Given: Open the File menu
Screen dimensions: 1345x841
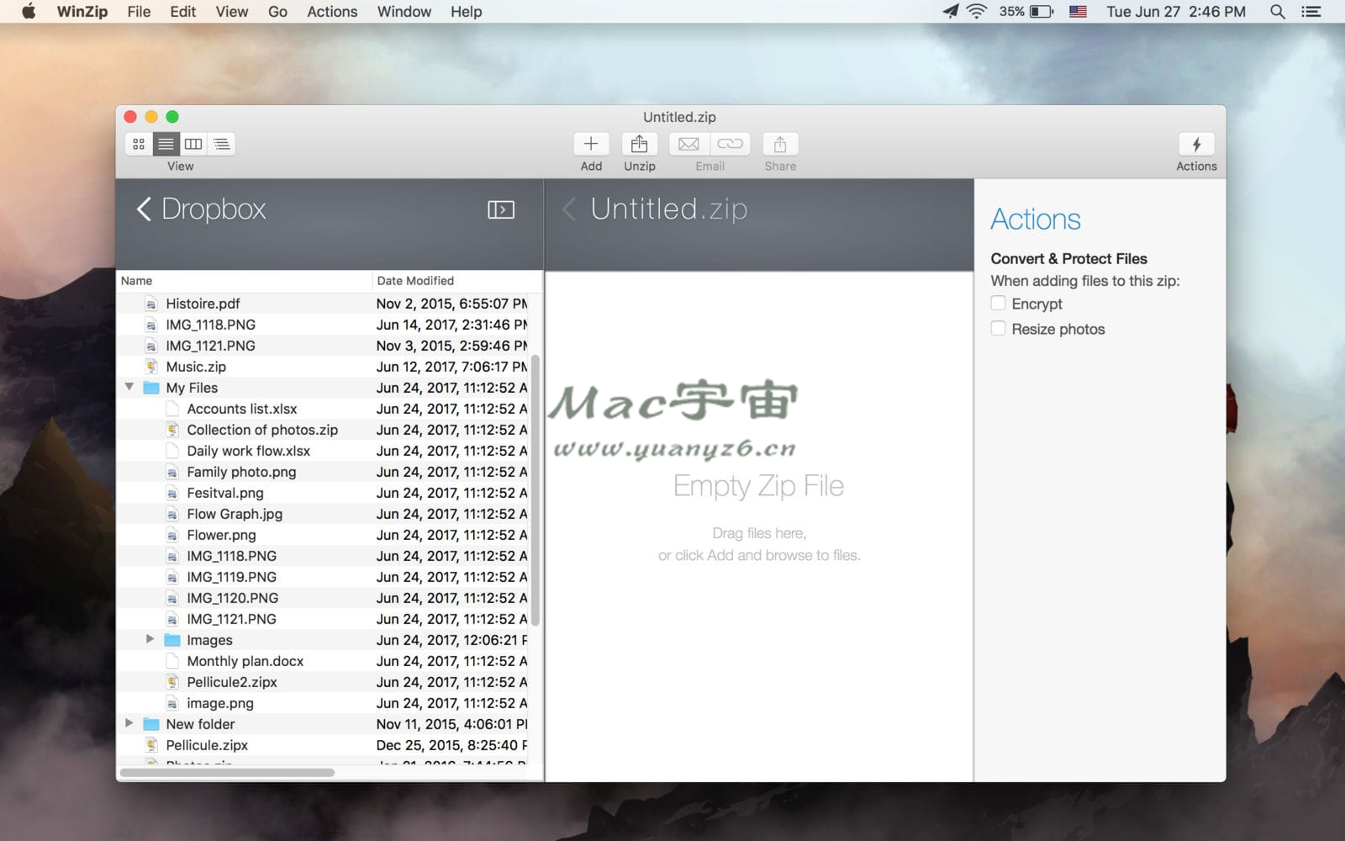Looking at the screenshot, I should coord(139,12).
